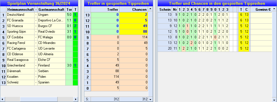Select the FC Granada cell
This screenshot has height=102, width=277.
20,21
